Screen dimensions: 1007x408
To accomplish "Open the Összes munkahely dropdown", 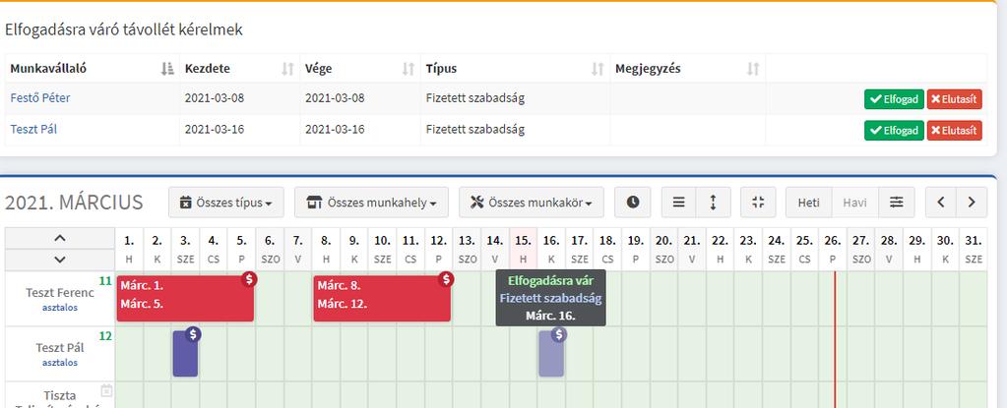I will click(x=372, y=203).
